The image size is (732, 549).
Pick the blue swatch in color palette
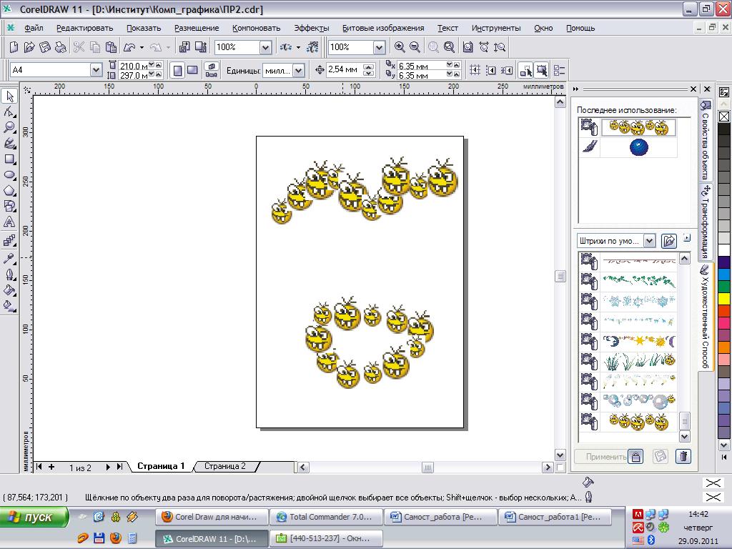click(723, 274)
